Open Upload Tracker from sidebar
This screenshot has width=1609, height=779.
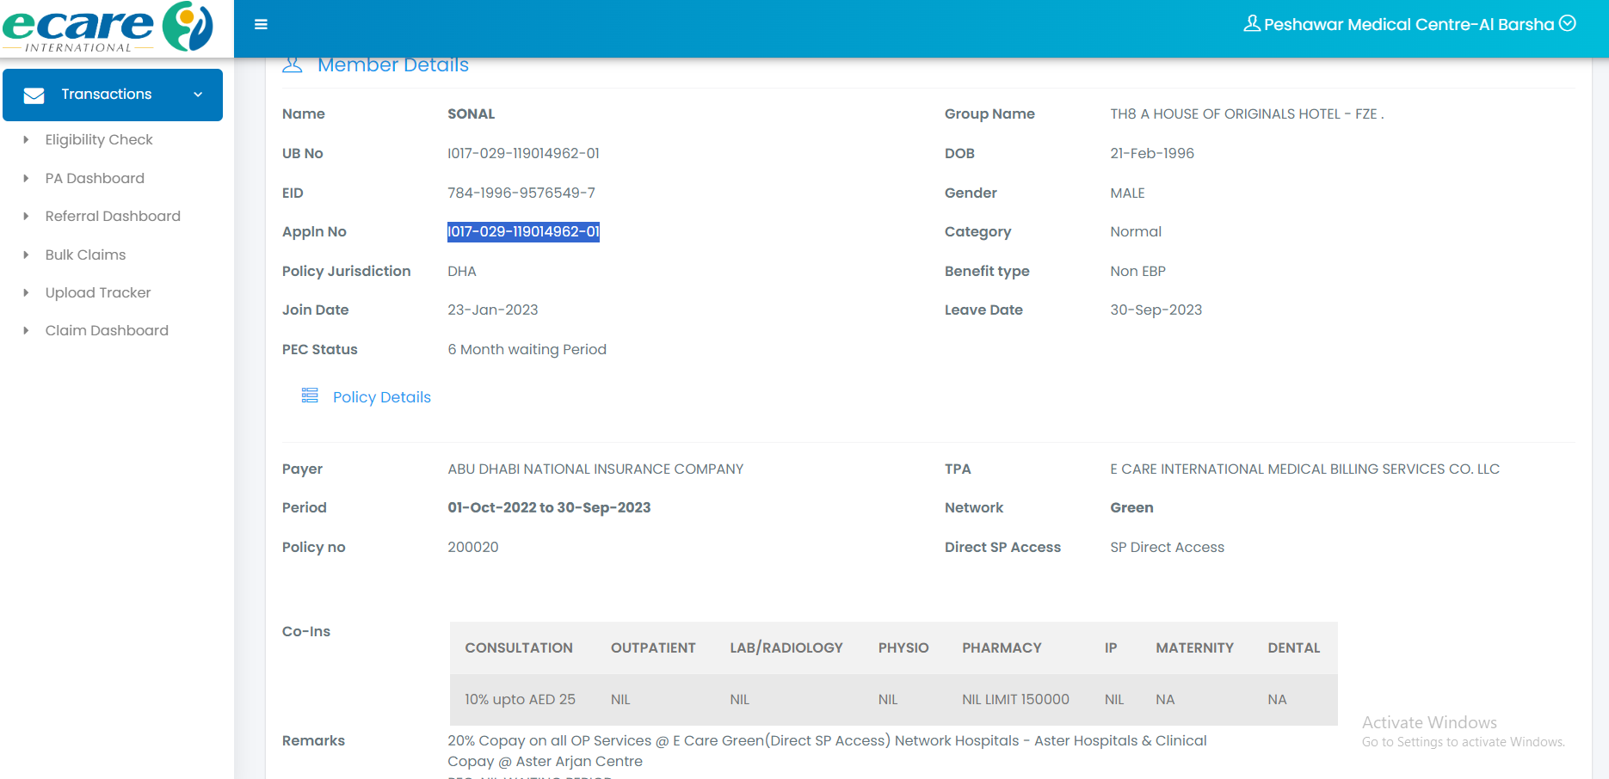tap(98, 292)
